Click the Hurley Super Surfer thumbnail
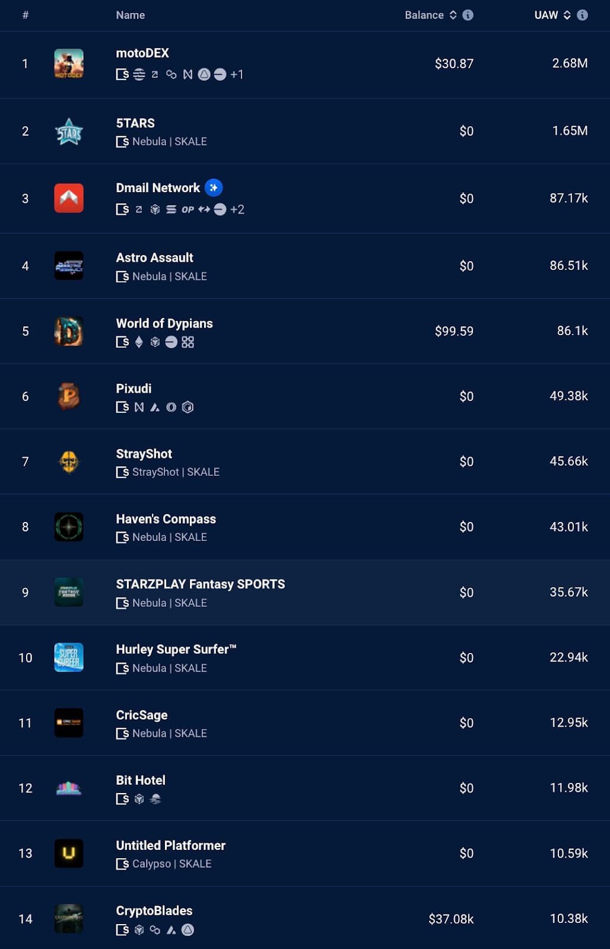Screen dimensions: 610x949 pos(69,657)
